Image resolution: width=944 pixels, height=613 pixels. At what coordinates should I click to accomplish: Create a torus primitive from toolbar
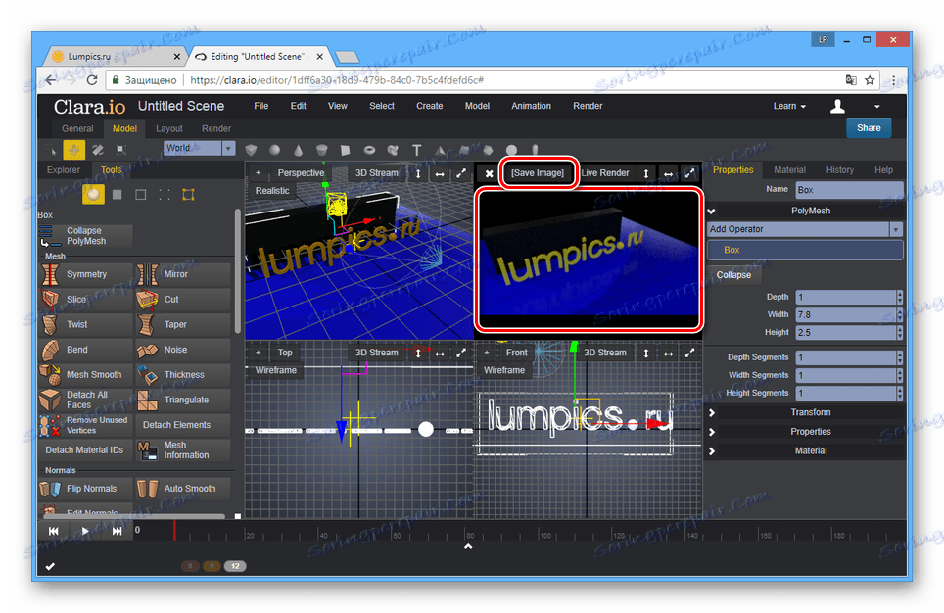pos(369,150)
